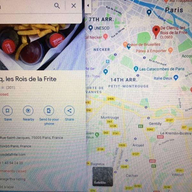
Task: Select the red De Clercq location pin
Action: coord(156,32)
